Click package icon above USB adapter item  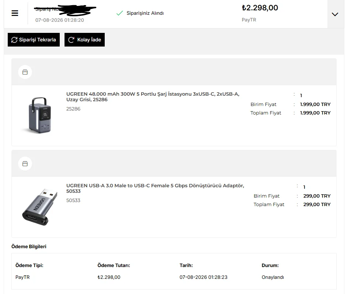pyautogui.click(x=25, y=164)
